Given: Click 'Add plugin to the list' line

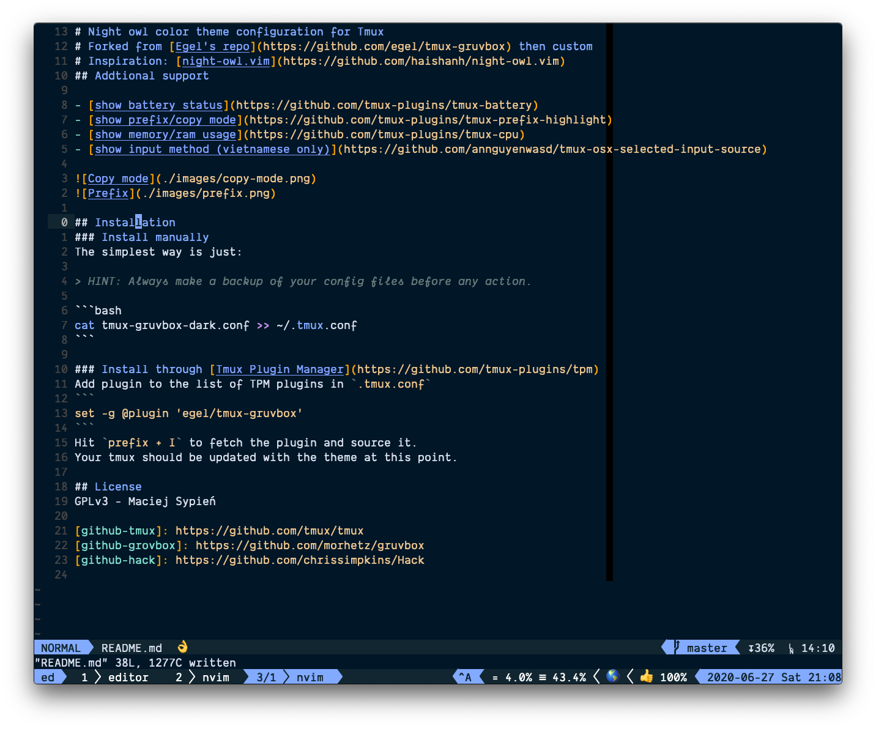Looking at the screenshot, I should (253, 384).
